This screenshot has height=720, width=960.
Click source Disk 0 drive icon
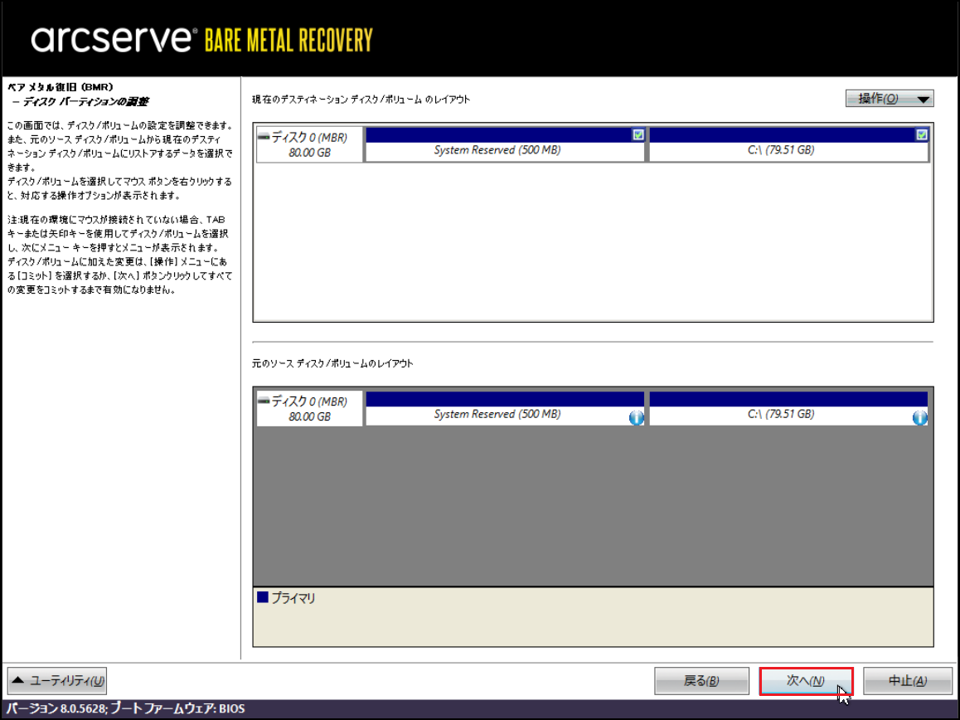pyautogui.click(x=264, y=401)
